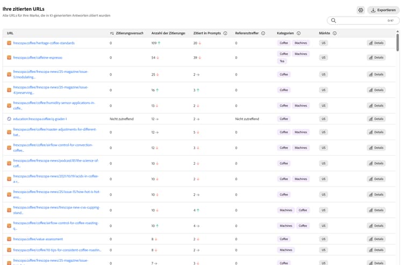Click the page icon beside humidity-sensor URL
The height and width of the screenshot is (265, 403).
(9, 106)
